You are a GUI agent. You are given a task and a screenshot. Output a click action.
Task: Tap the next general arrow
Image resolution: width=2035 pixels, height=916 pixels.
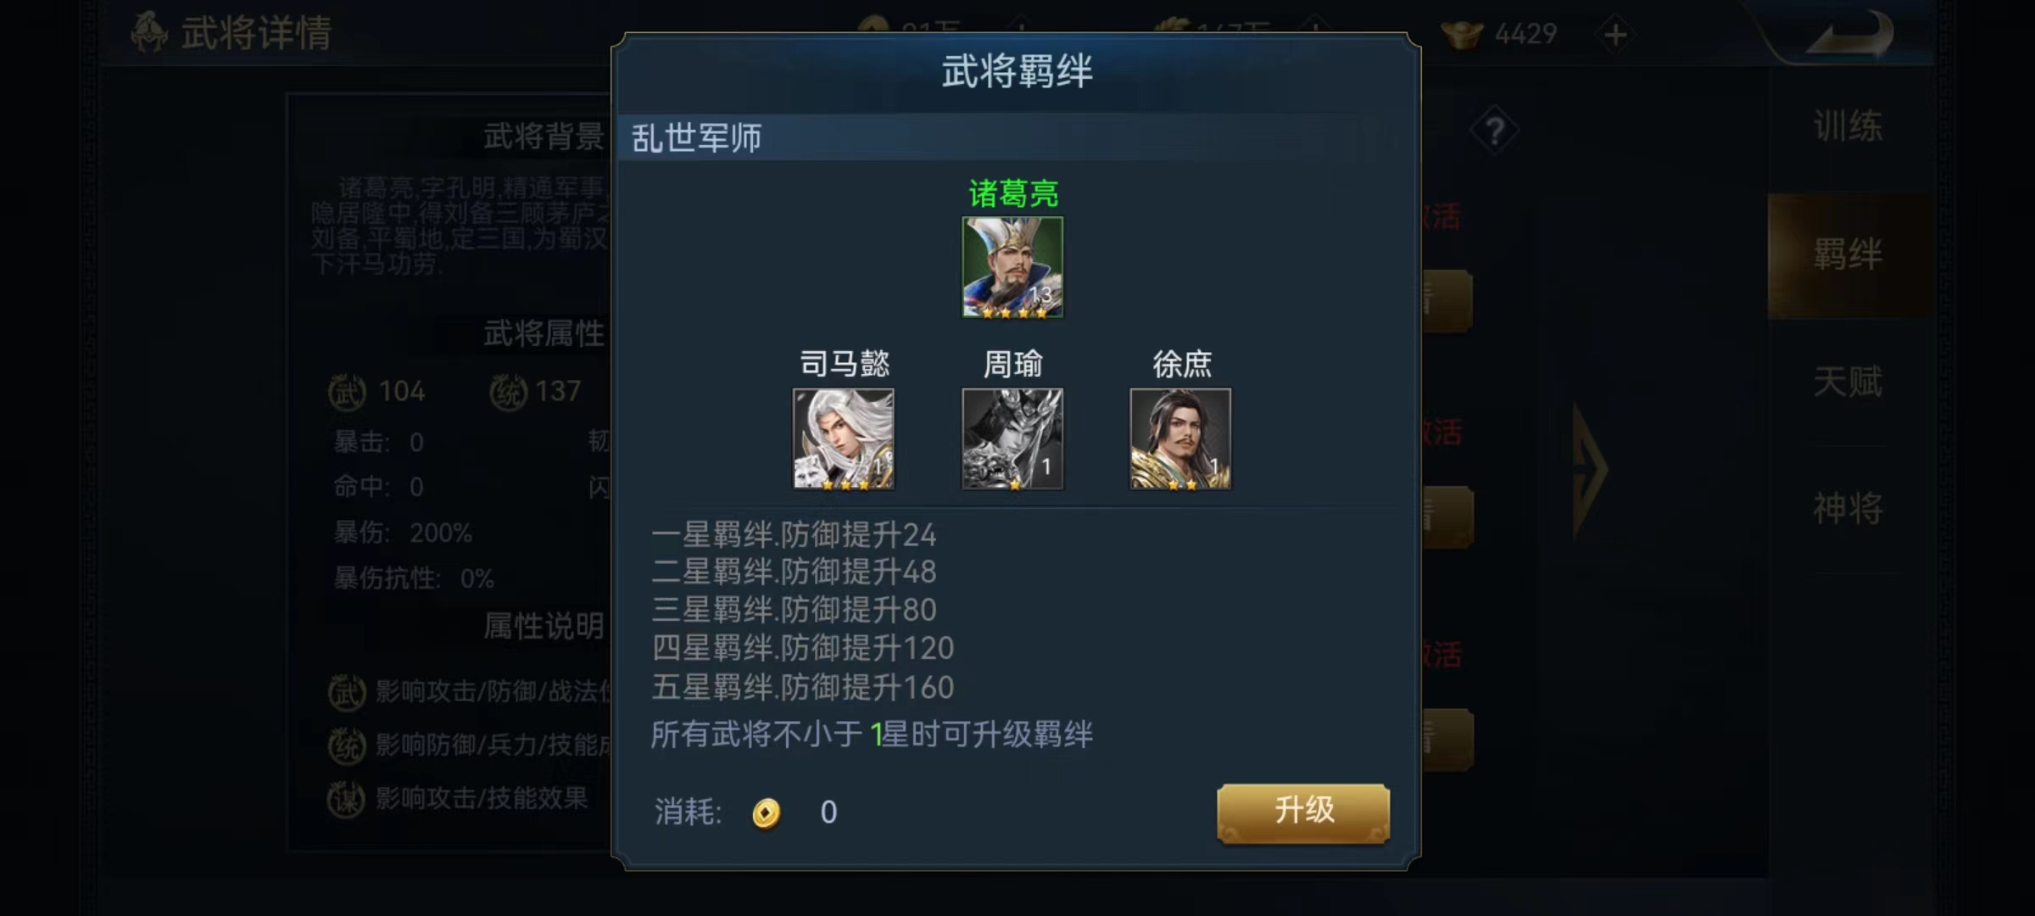(1590, 471)
